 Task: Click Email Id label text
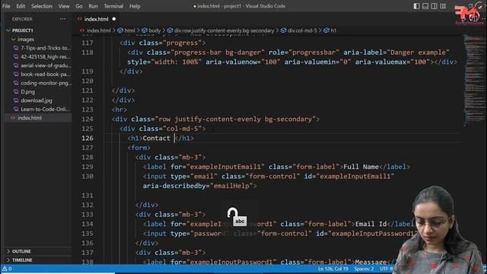(371, 224)
